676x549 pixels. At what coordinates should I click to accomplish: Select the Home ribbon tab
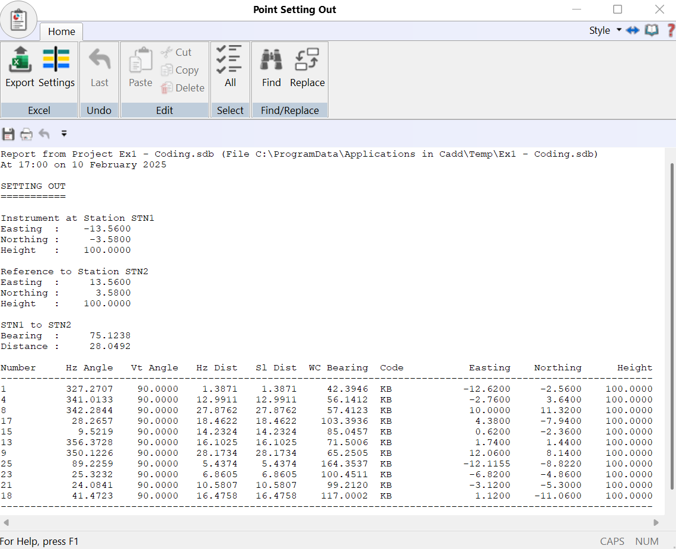(x=62, y=31)
